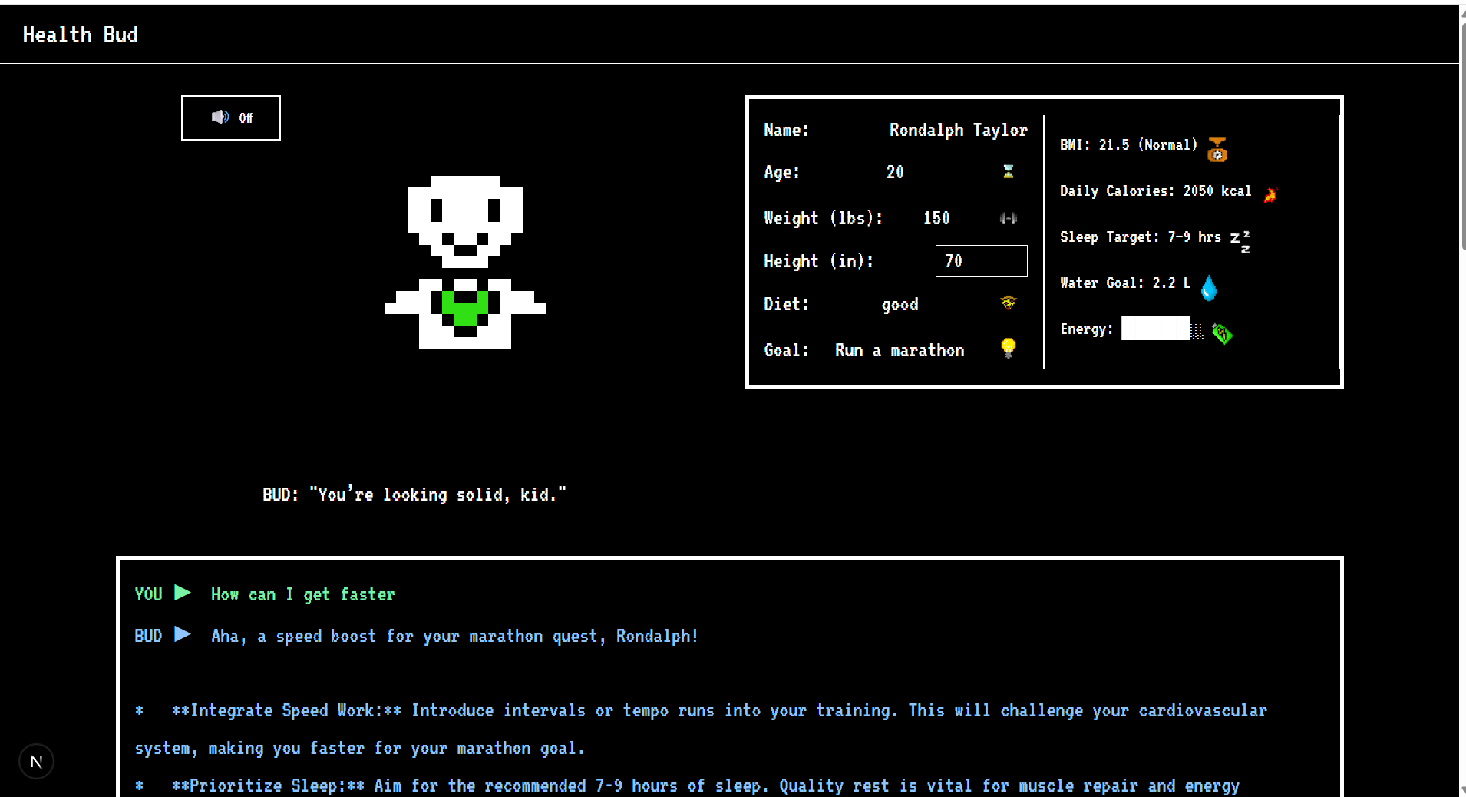The height and width of the screenshot is (797, 1466).
Task: Click the green arrow after YOU
Action: [183, 593]
